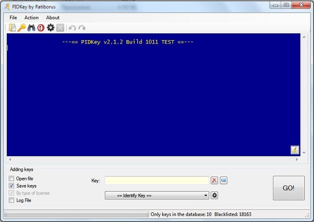Screen dimensions: 314x222
Task: Click the golden key toolbar icon
Action: pos(22,28)
